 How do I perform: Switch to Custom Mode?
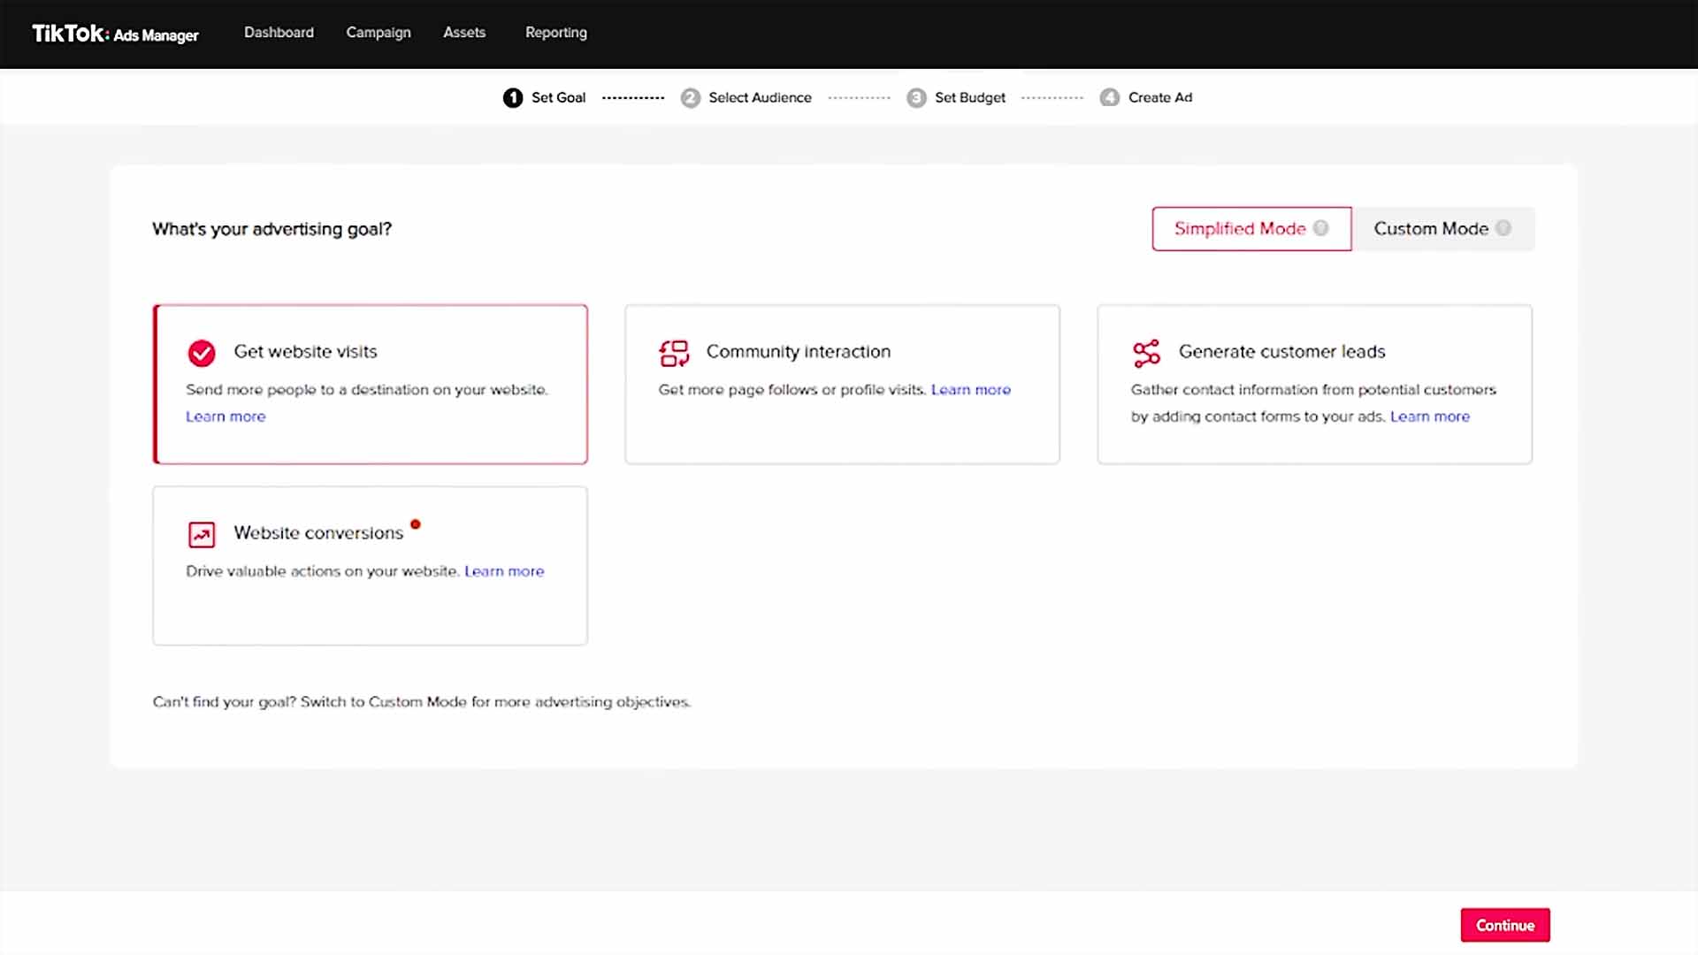[x=1430, y=229]
